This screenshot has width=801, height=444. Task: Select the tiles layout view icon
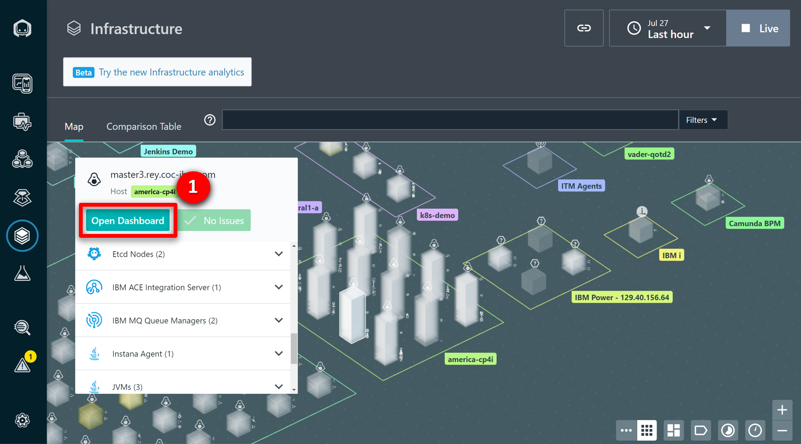(674, 431)
